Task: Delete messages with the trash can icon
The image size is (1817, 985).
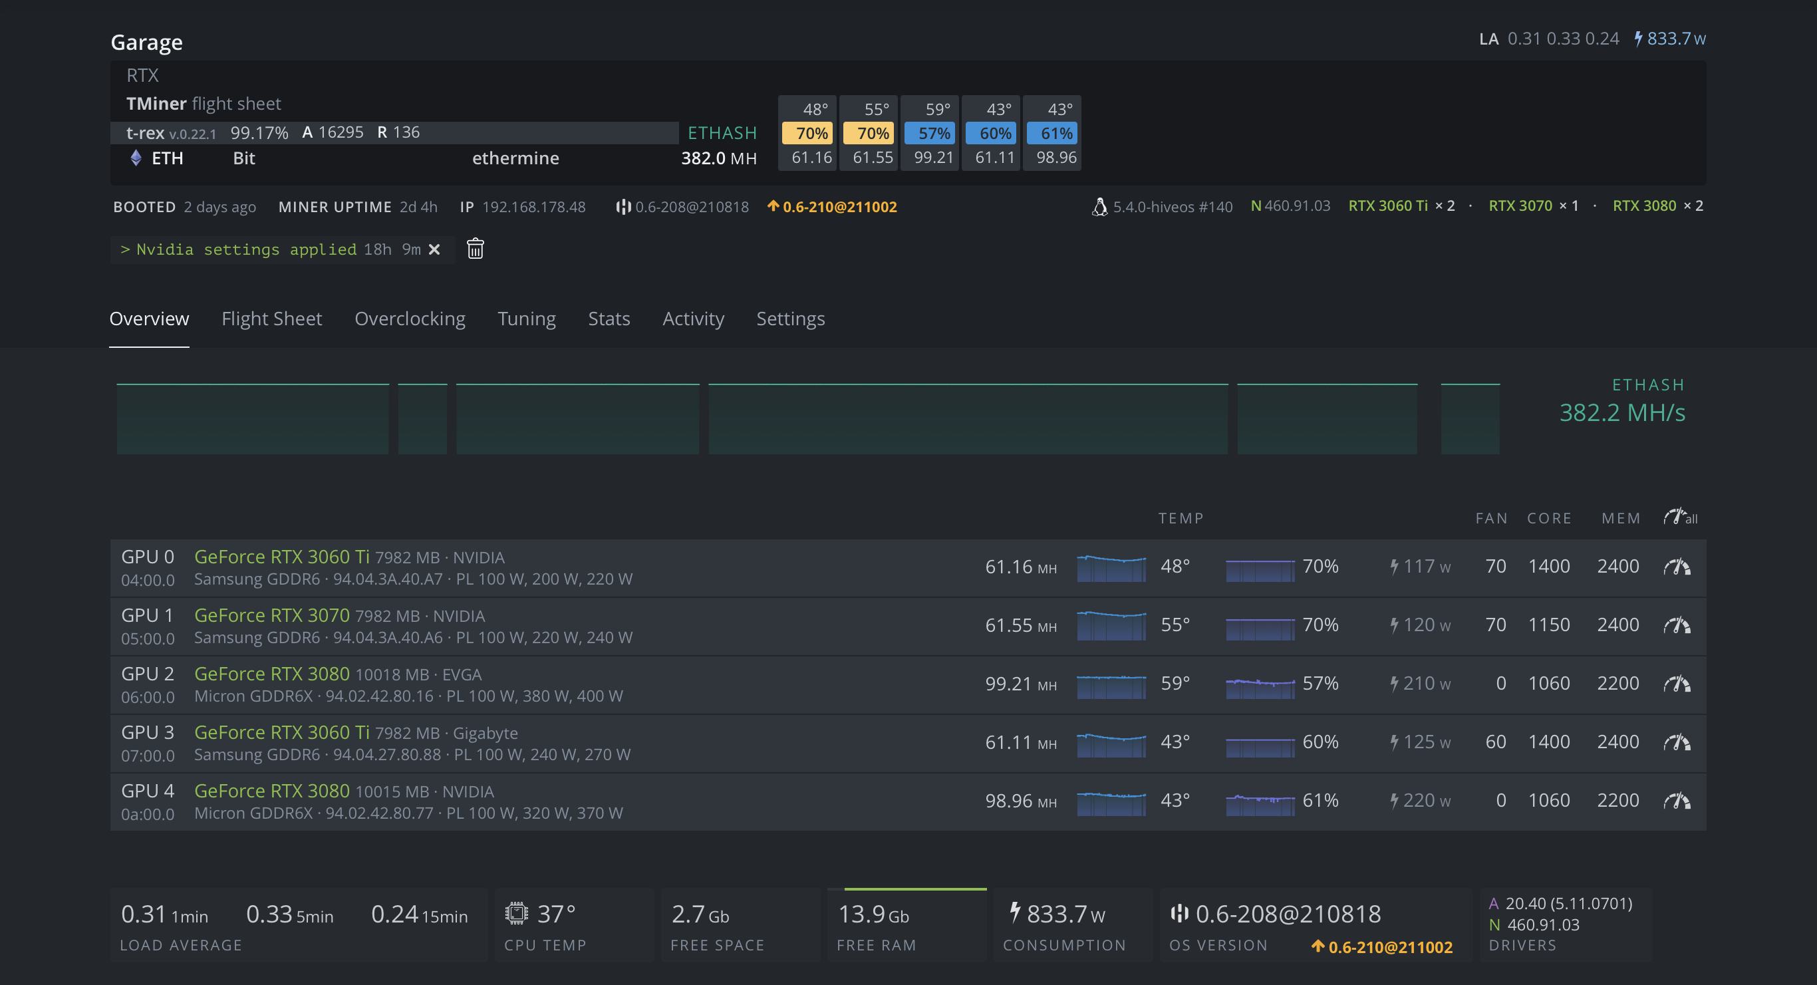Action: pyautogui.click(x=476, y=248)
